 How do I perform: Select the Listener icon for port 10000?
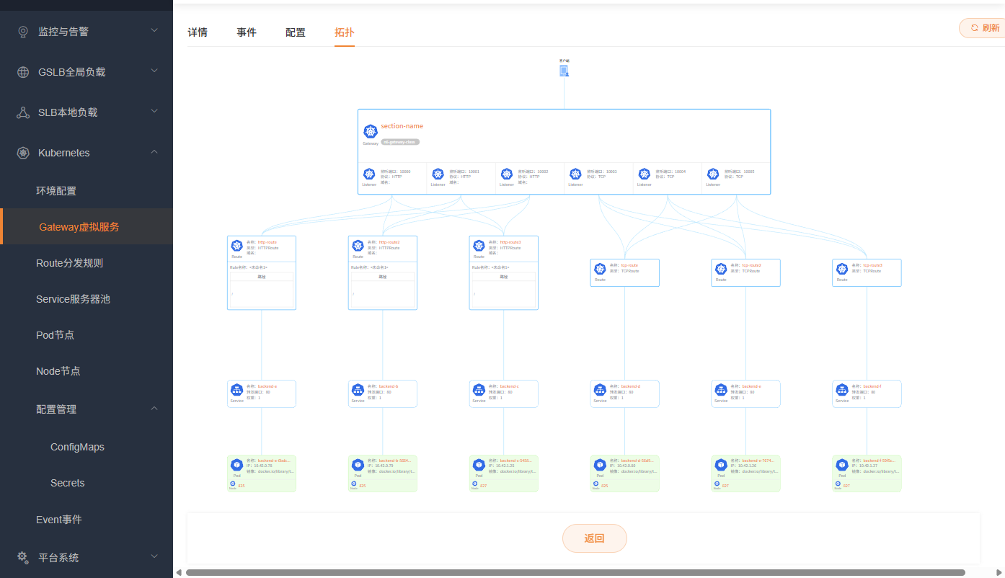(369, 174)
